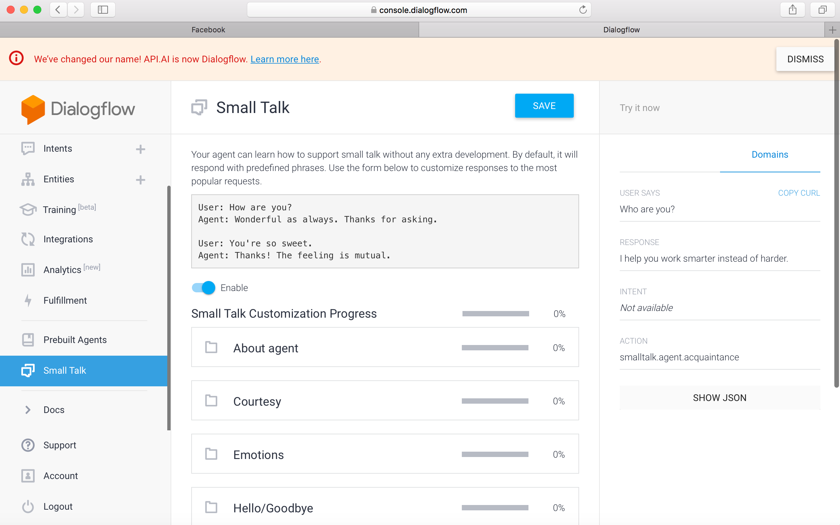Open Entities in sidebar
840x525 pixels.
coord(59,179)
